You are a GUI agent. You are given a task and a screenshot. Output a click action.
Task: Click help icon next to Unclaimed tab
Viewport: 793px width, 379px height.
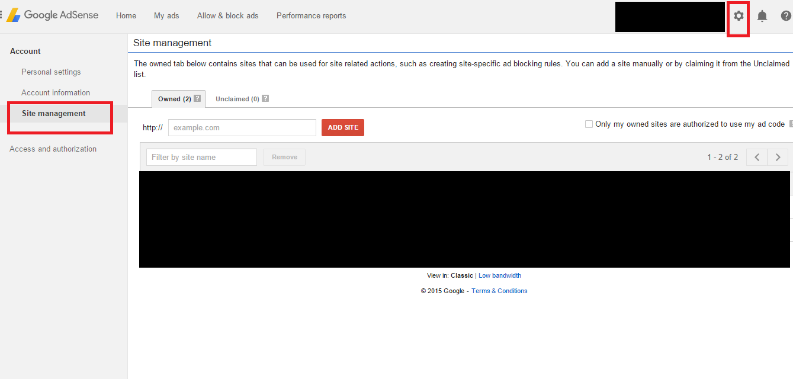coord(265,98)
